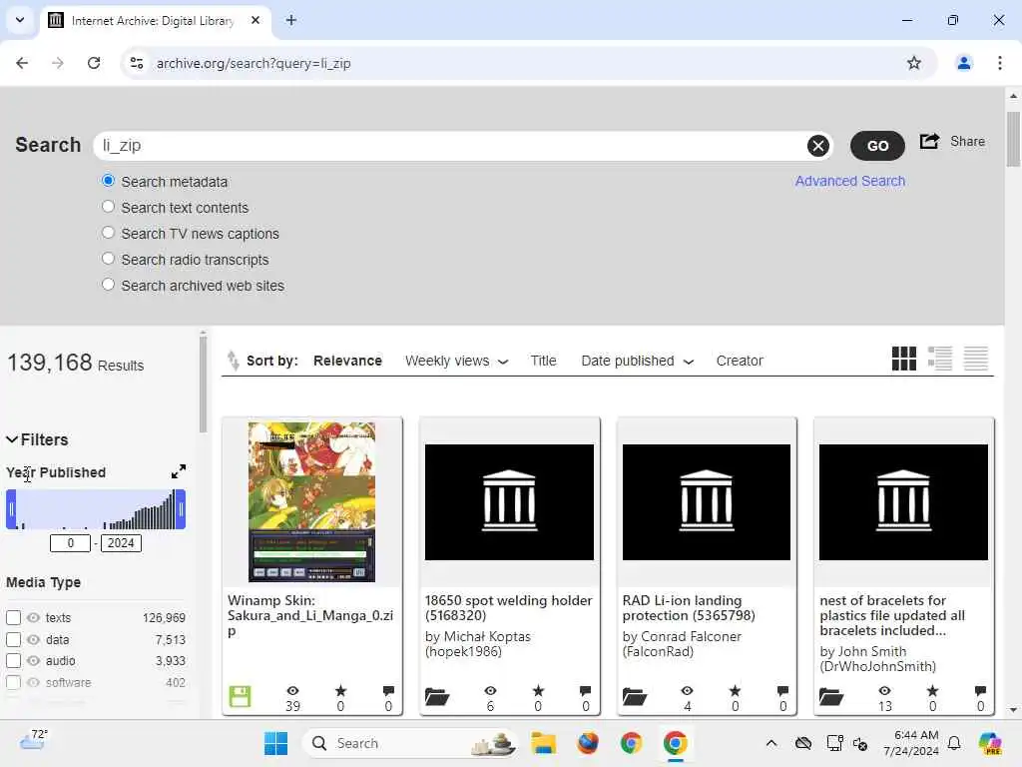This screenshot has height=767, width=1022.
Task: Show hidden system tray icons
Action: point(771,743)
